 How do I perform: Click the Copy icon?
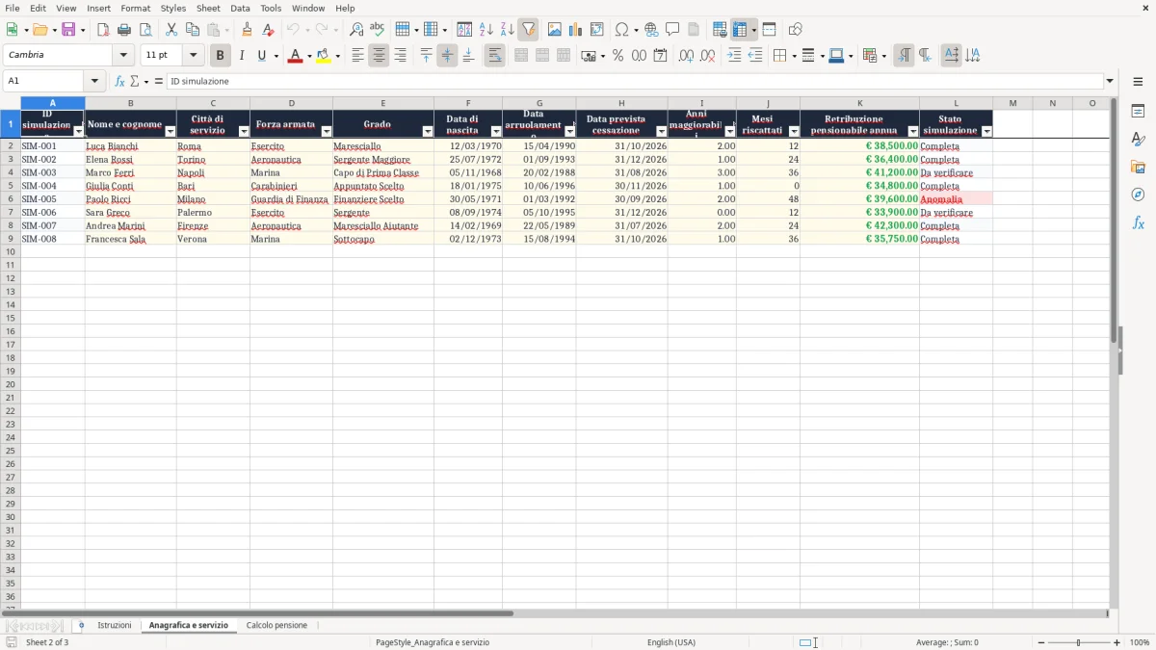click(193, 30)
